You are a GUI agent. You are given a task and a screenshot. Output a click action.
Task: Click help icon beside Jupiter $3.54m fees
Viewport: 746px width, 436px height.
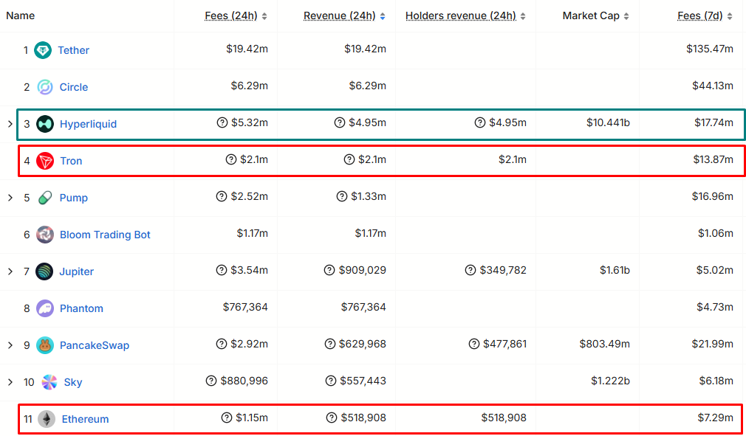[x=222, y=270]
